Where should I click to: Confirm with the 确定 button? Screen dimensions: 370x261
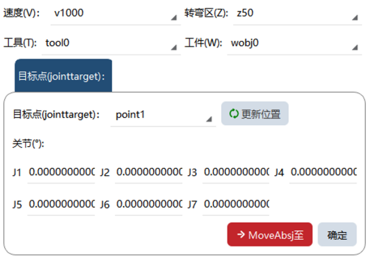337,235
